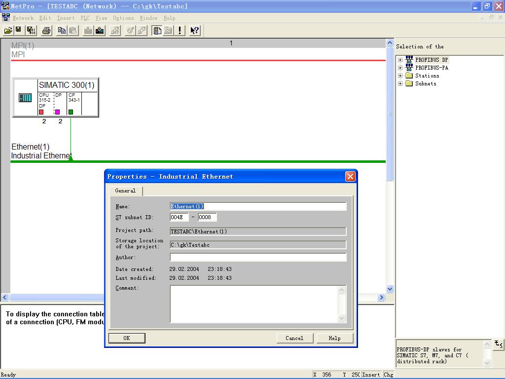Click the Insert indicator in the status bar
Viewport: 505px width, 379px height.
pyautogui.click(x=371, y=375)
